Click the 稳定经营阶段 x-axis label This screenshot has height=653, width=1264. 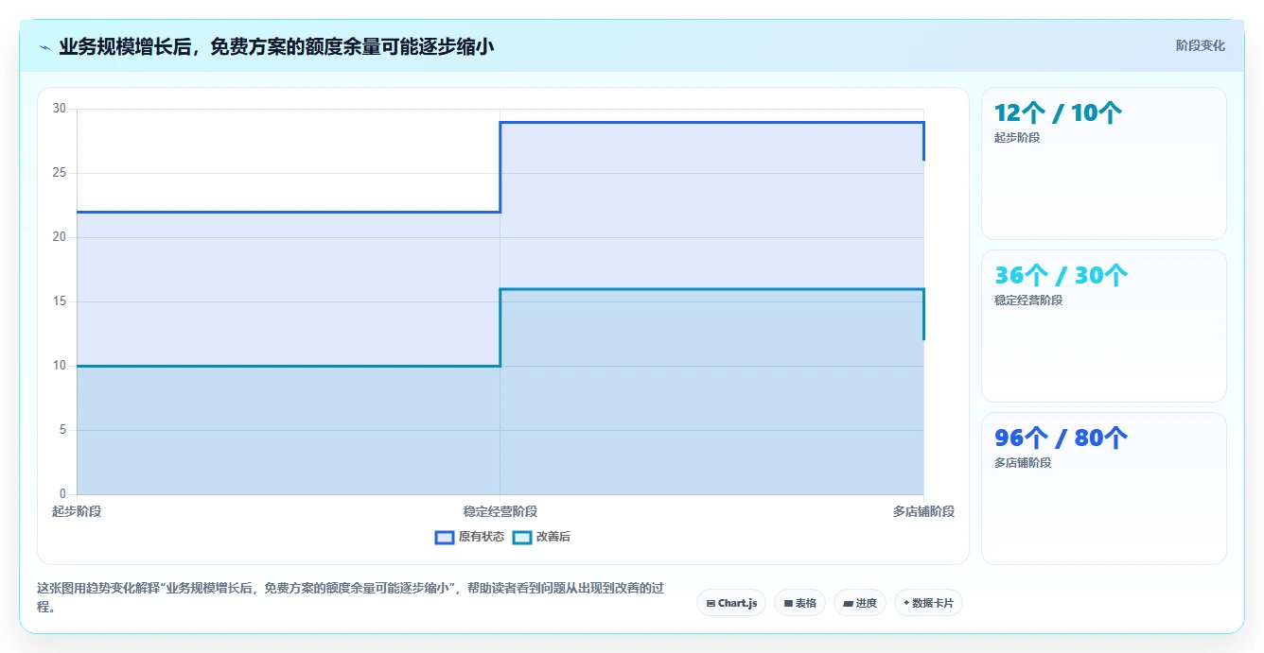[x=500, y=511]
